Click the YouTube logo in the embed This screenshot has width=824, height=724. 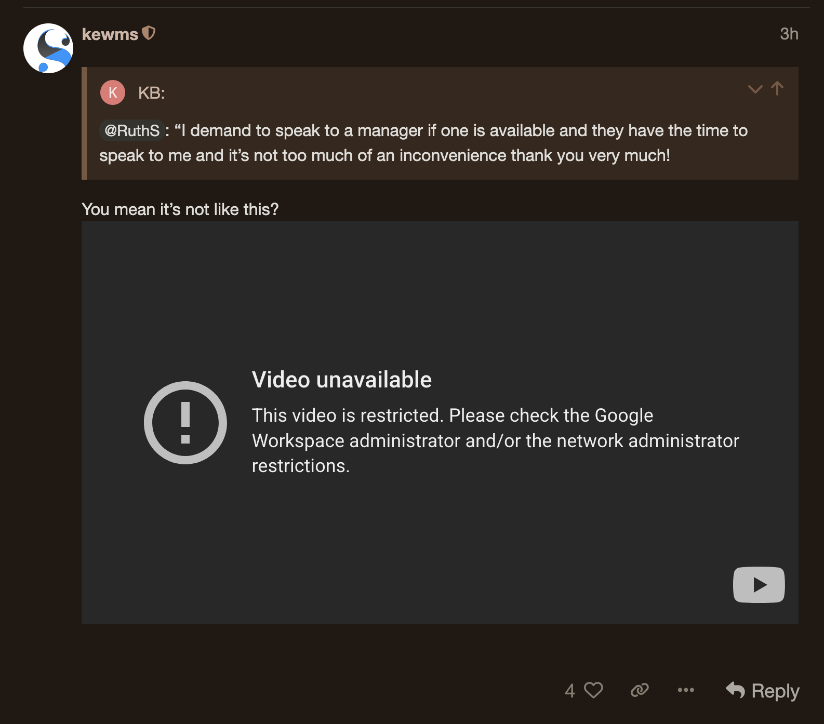click(759, 585)
